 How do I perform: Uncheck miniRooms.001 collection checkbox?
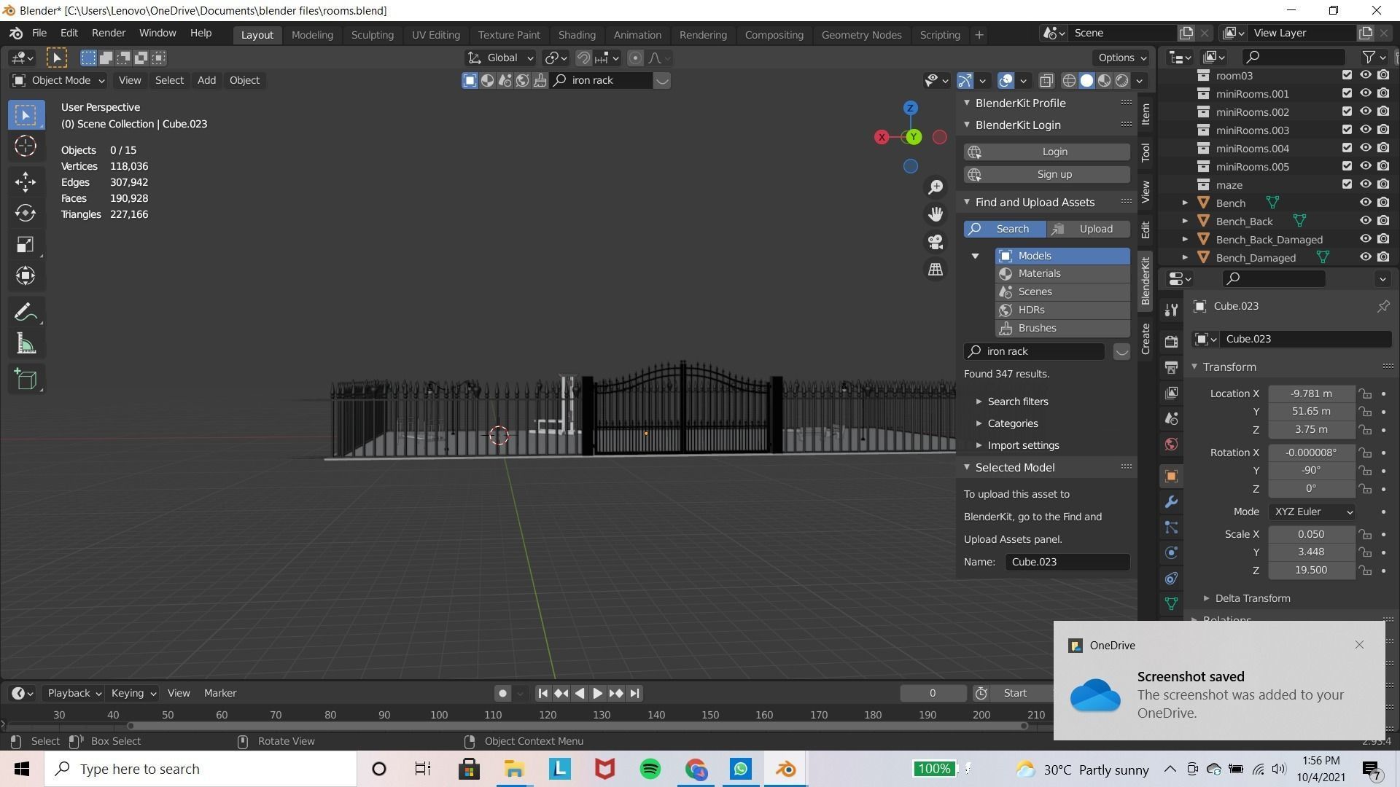point(1347,93)
